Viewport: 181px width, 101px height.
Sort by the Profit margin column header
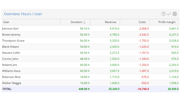(x=164, y=22)
